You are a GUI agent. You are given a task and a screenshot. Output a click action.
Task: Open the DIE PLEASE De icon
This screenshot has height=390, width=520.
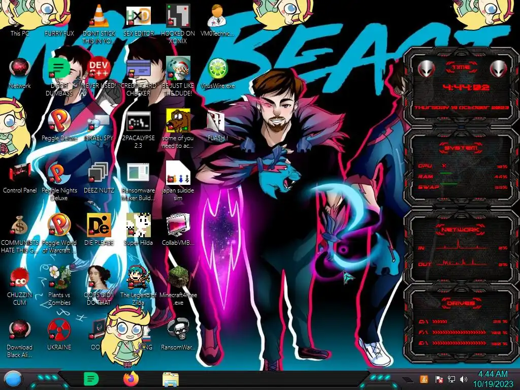(99, 230)
